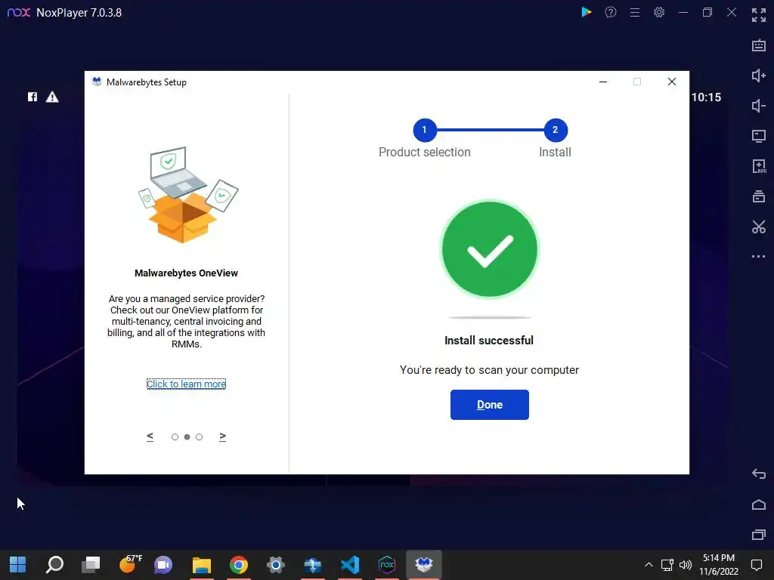Click the Android home icon
774x580 pixels.
(759, 504)
